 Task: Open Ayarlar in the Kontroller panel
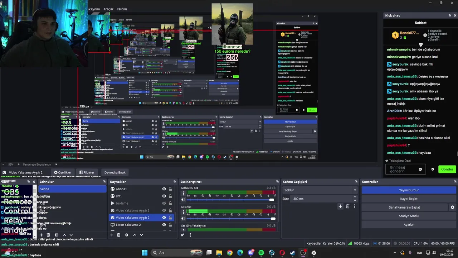409,225
